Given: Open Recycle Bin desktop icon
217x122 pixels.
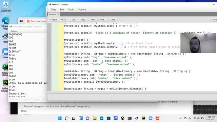Looking at the screenshot, I should pos(6,6).
